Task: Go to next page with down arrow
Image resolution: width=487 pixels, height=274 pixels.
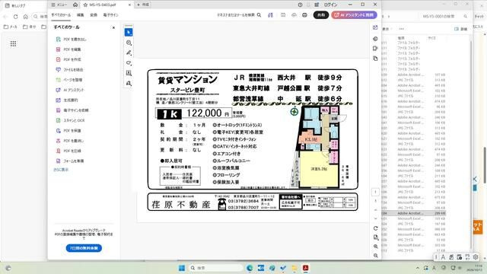Action: pos(375,218)
